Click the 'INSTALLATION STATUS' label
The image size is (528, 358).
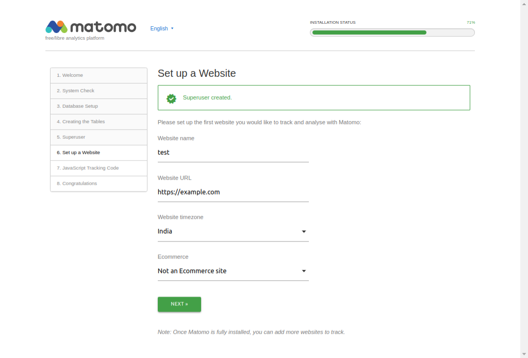333,23
